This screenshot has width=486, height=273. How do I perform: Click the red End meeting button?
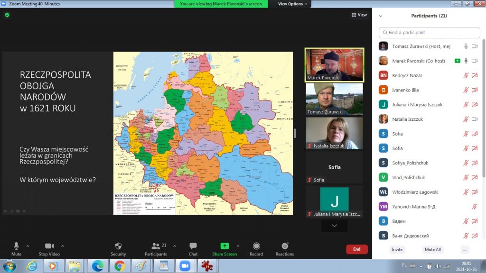point(356,249)
